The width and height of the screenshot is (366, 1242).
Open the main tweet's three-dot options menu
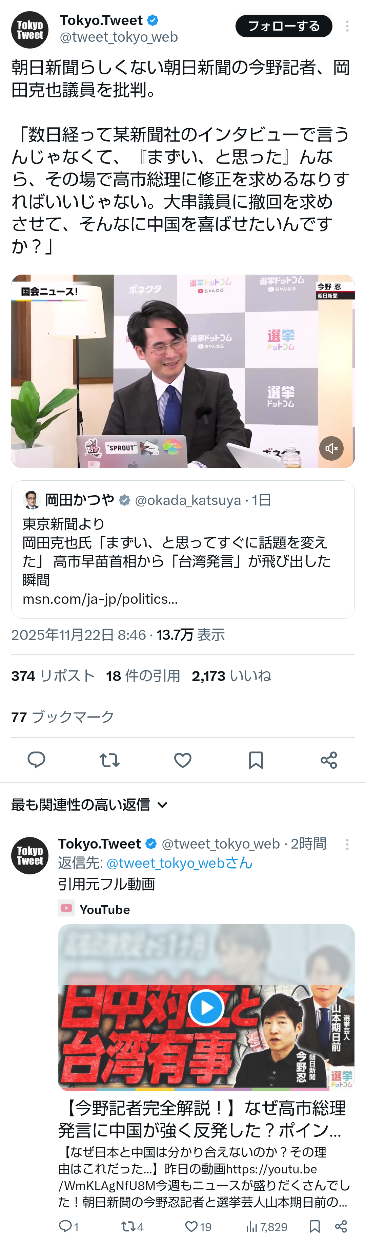(347, 26)
